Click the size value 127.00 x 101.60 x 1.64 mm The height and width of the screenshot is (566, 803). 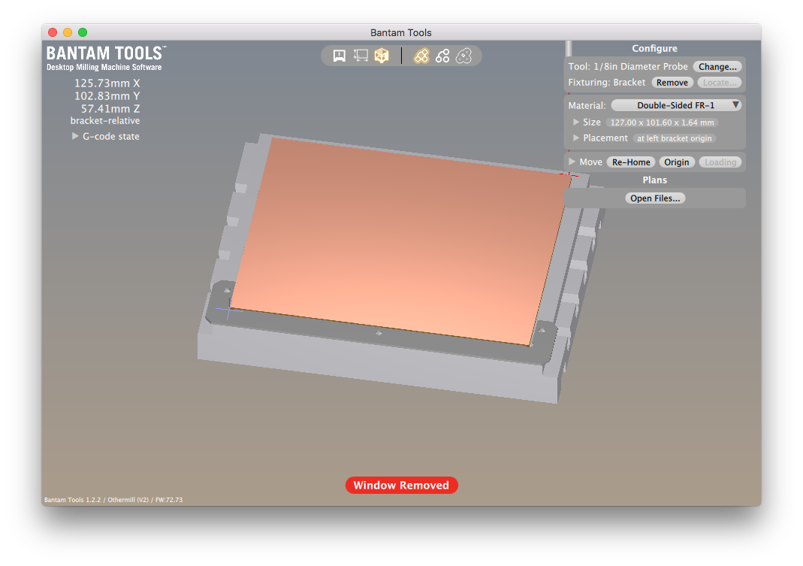662,123
